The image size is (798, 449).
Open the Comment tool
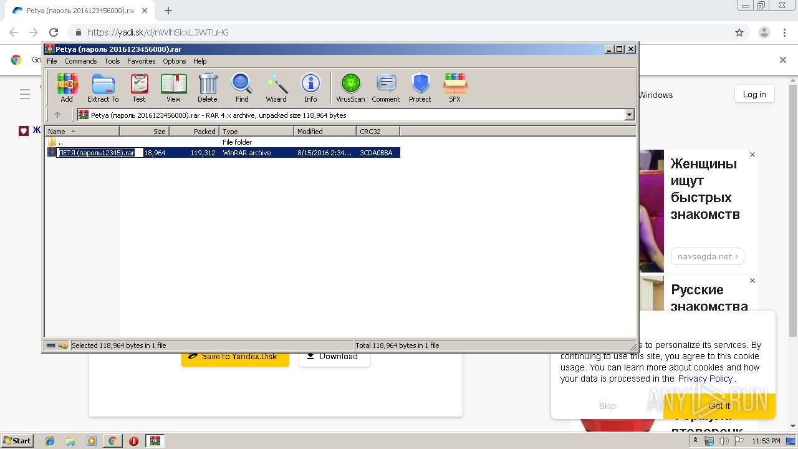[x=386, y=87]
